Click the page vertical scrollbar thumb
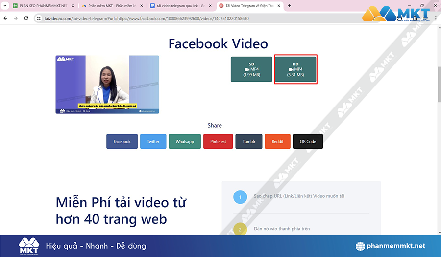The image size is (441, 257). pyautogui.click(x=440, y=84)
